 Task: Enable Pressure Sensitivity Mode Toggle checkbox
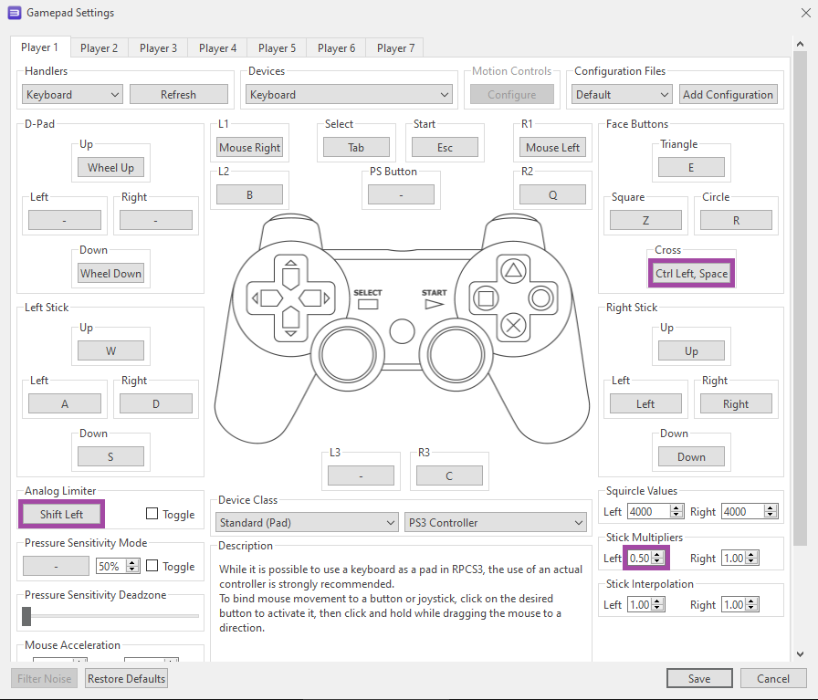pyautogui.click(x=152, y=566)
